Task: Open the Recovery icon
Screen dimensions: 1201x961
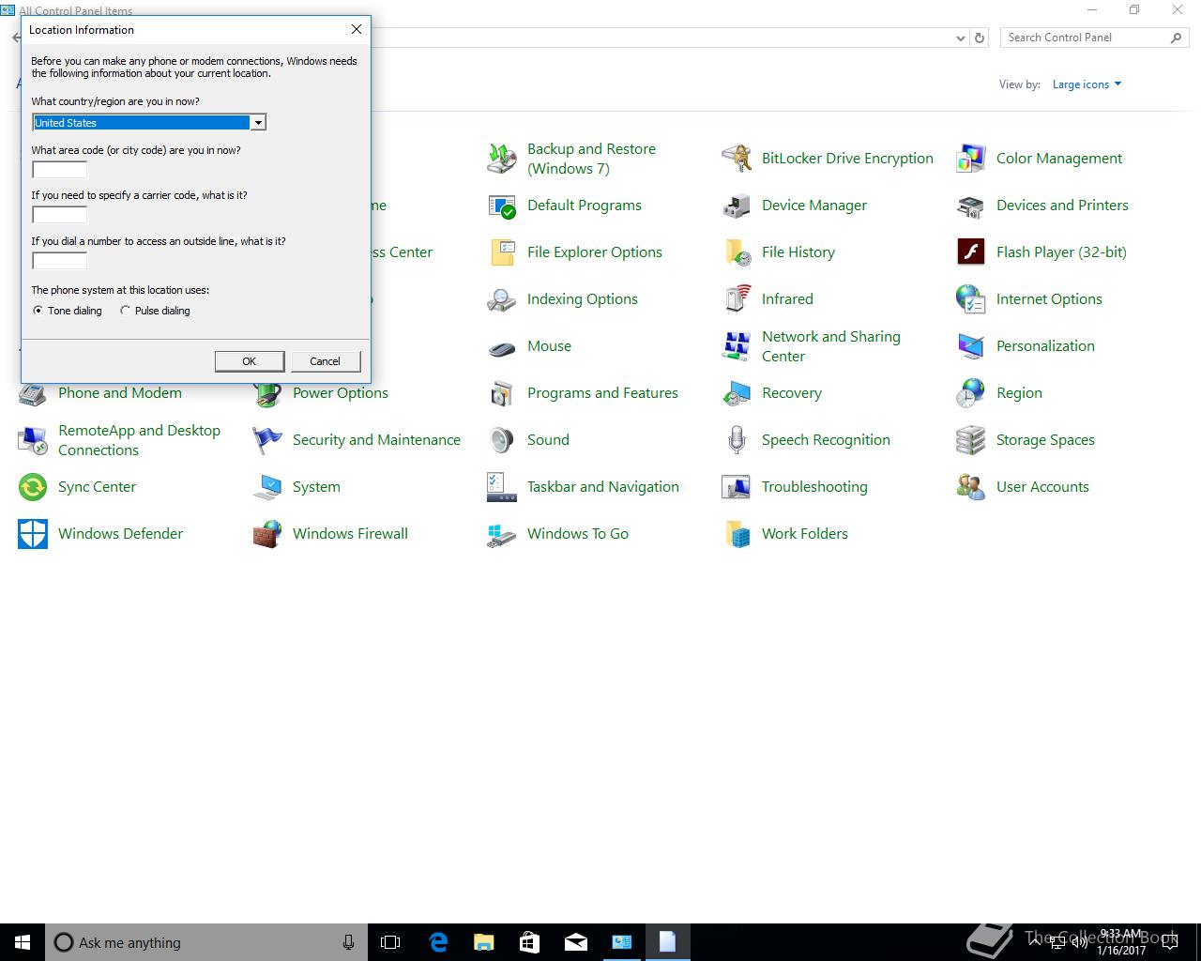Action: (x=737, y=393)
